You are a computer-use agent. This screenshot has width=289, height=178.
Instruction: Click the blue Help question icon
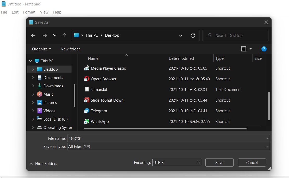coord(264,49)
